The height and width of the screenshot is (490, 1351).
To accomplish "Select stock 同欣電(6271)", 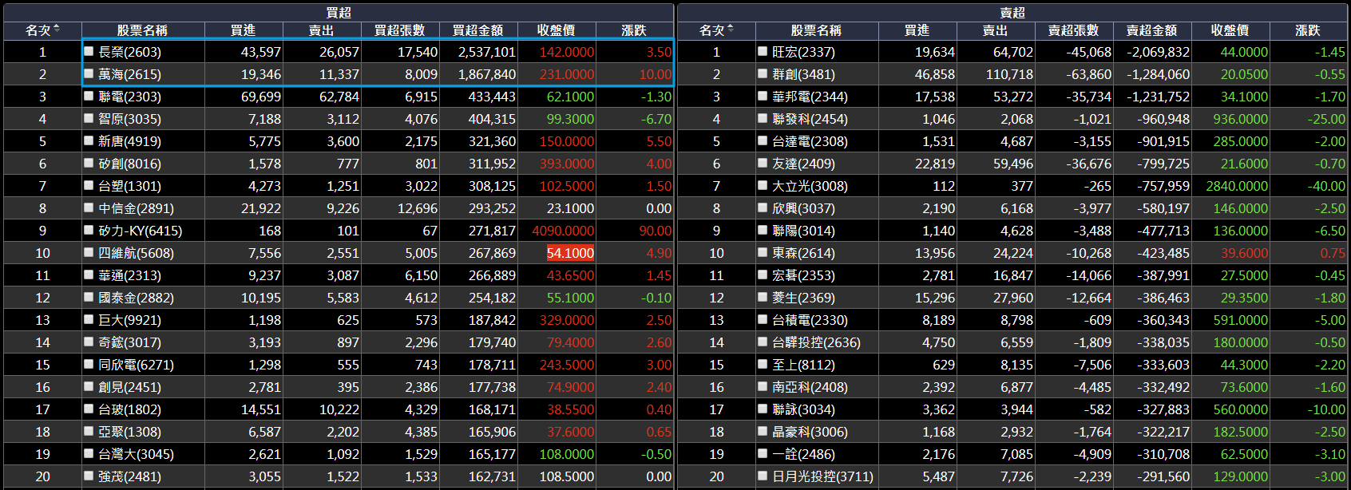I will (x=136, y=365).
